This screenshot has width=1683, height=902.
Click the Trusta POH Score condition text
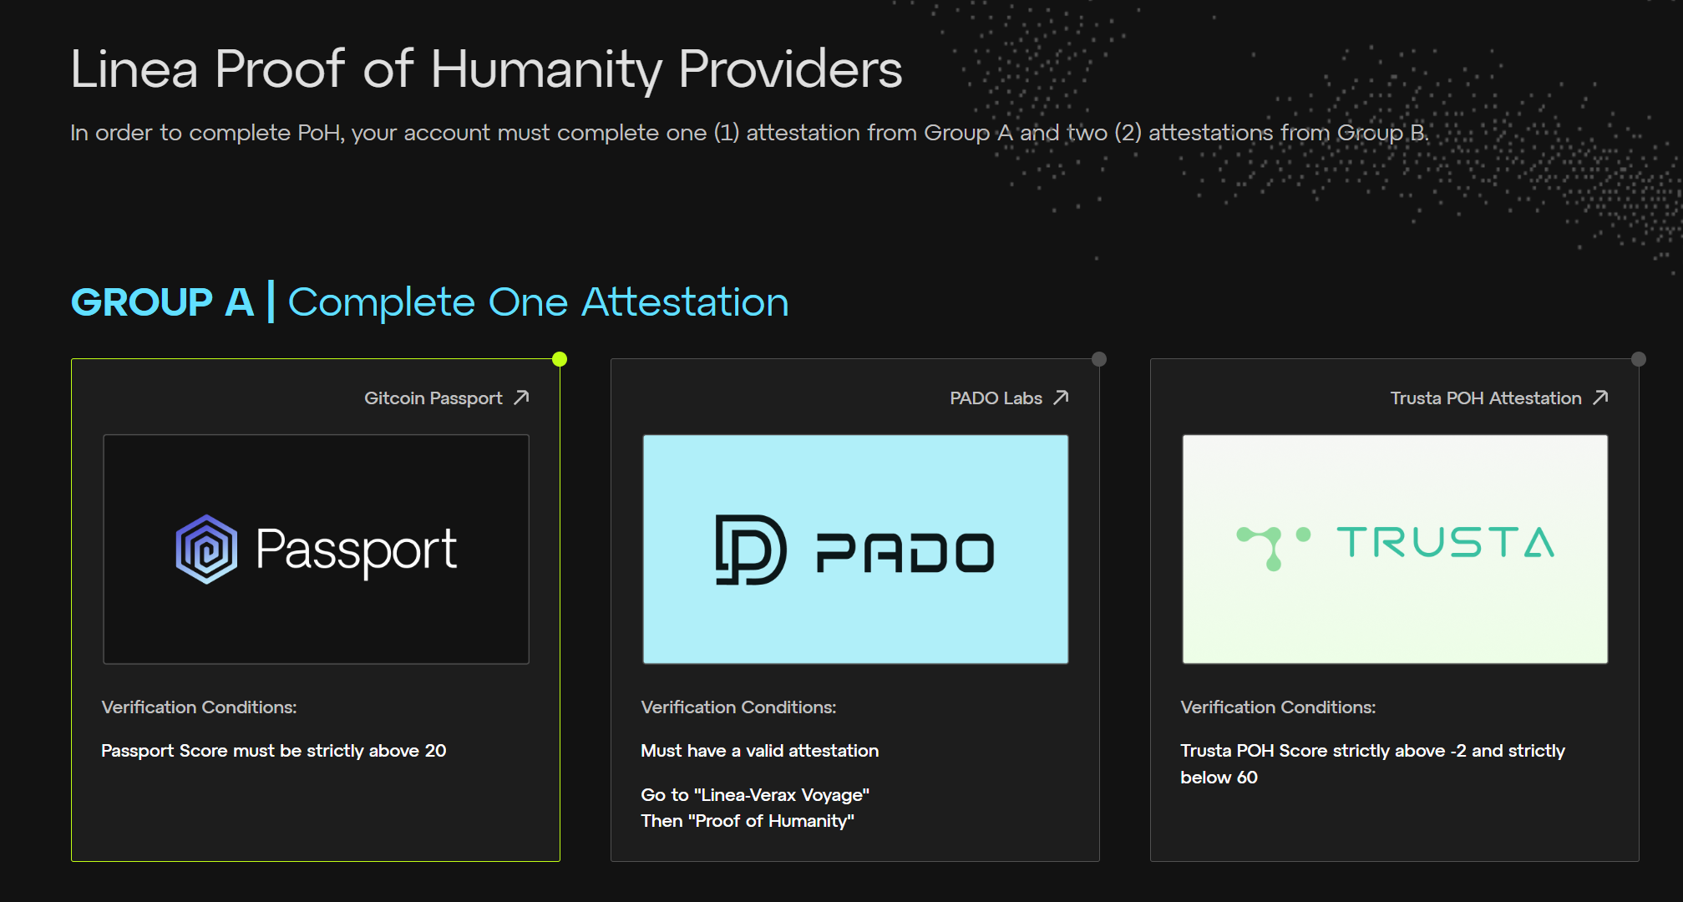(1371, 763)
